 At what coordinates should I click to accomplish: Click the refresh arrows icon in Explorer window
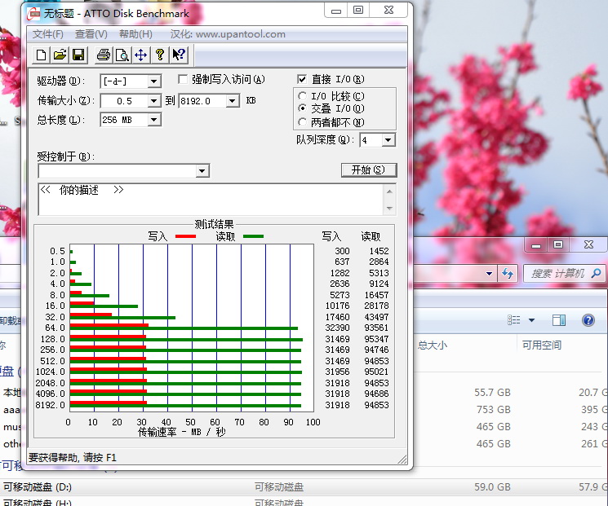point(507,274)
